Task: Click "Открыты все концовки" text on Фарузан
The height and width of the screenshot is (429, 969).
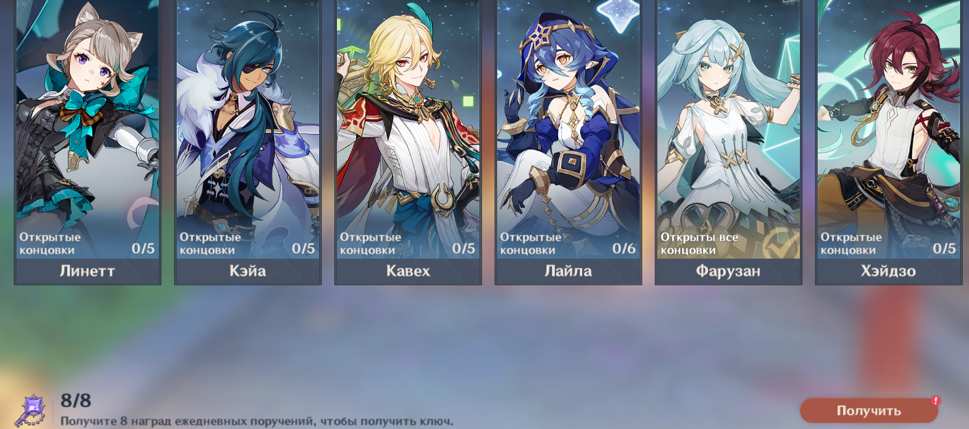Action: click(699, 244)
